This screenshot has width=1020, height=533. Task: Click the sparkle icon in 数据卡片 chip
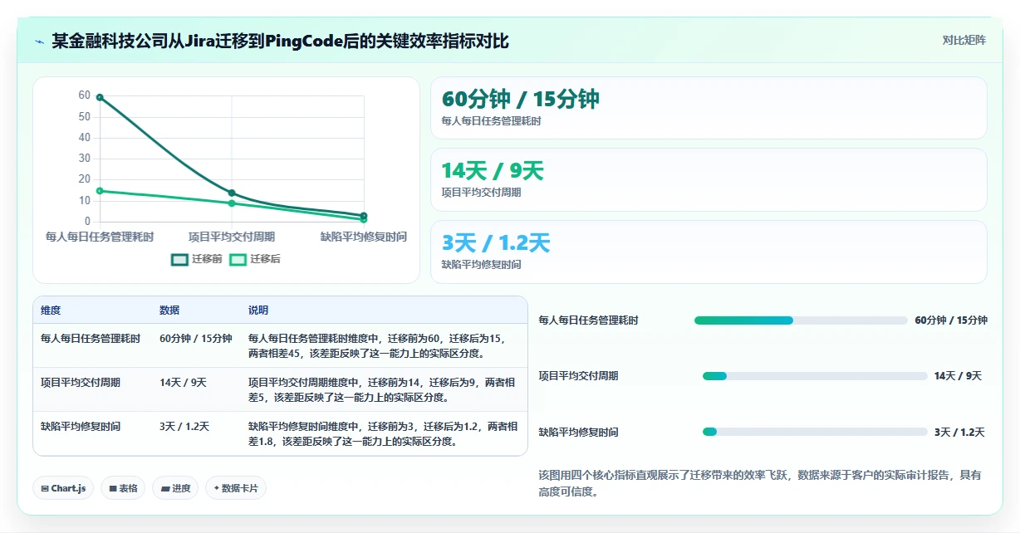(x=216, y=488)
